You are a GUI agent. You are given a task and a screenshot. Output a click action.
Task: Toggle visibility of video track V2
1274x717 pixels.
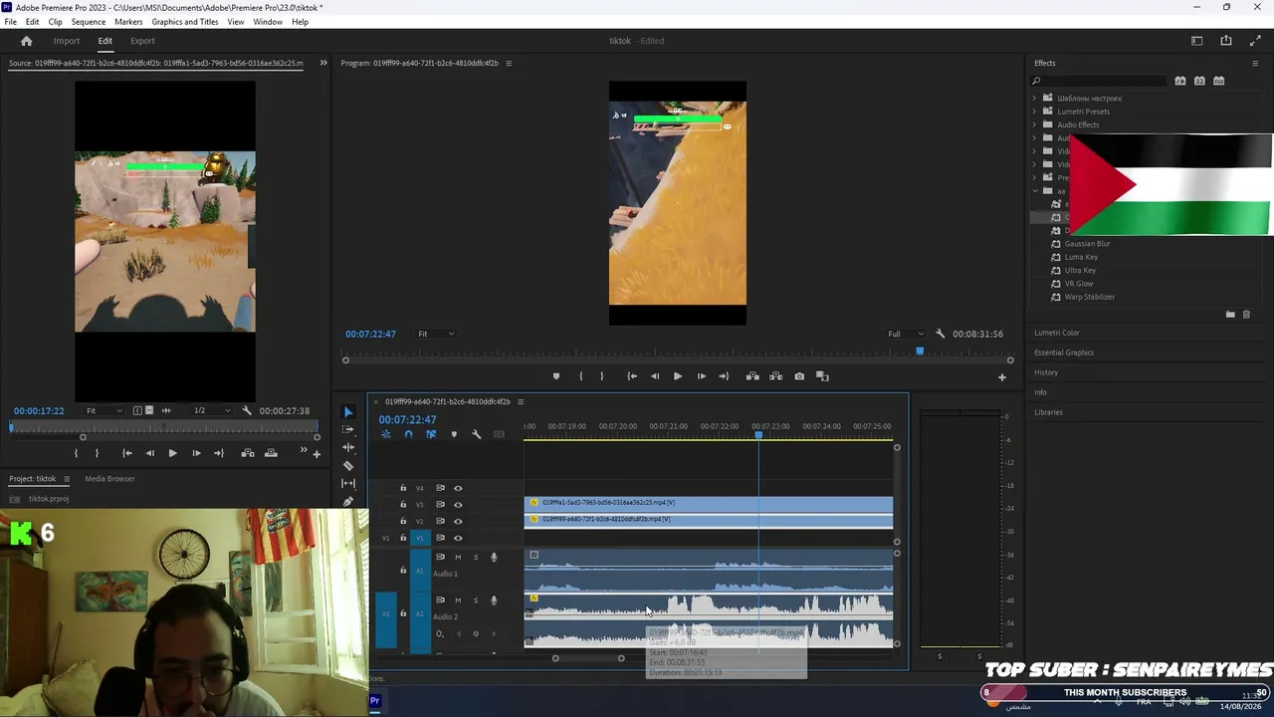tap(458, 521)
